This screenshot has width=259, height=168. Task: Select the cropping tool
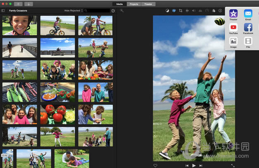[180, 10]
